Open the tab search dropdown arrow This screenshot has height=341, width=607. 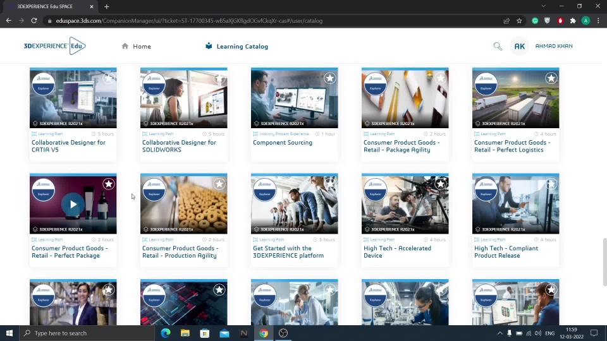pos(544,6)
